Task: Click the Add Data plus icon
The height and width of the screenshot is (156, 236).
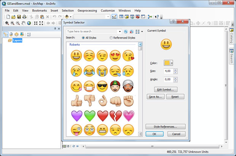Action: (67, 17)
